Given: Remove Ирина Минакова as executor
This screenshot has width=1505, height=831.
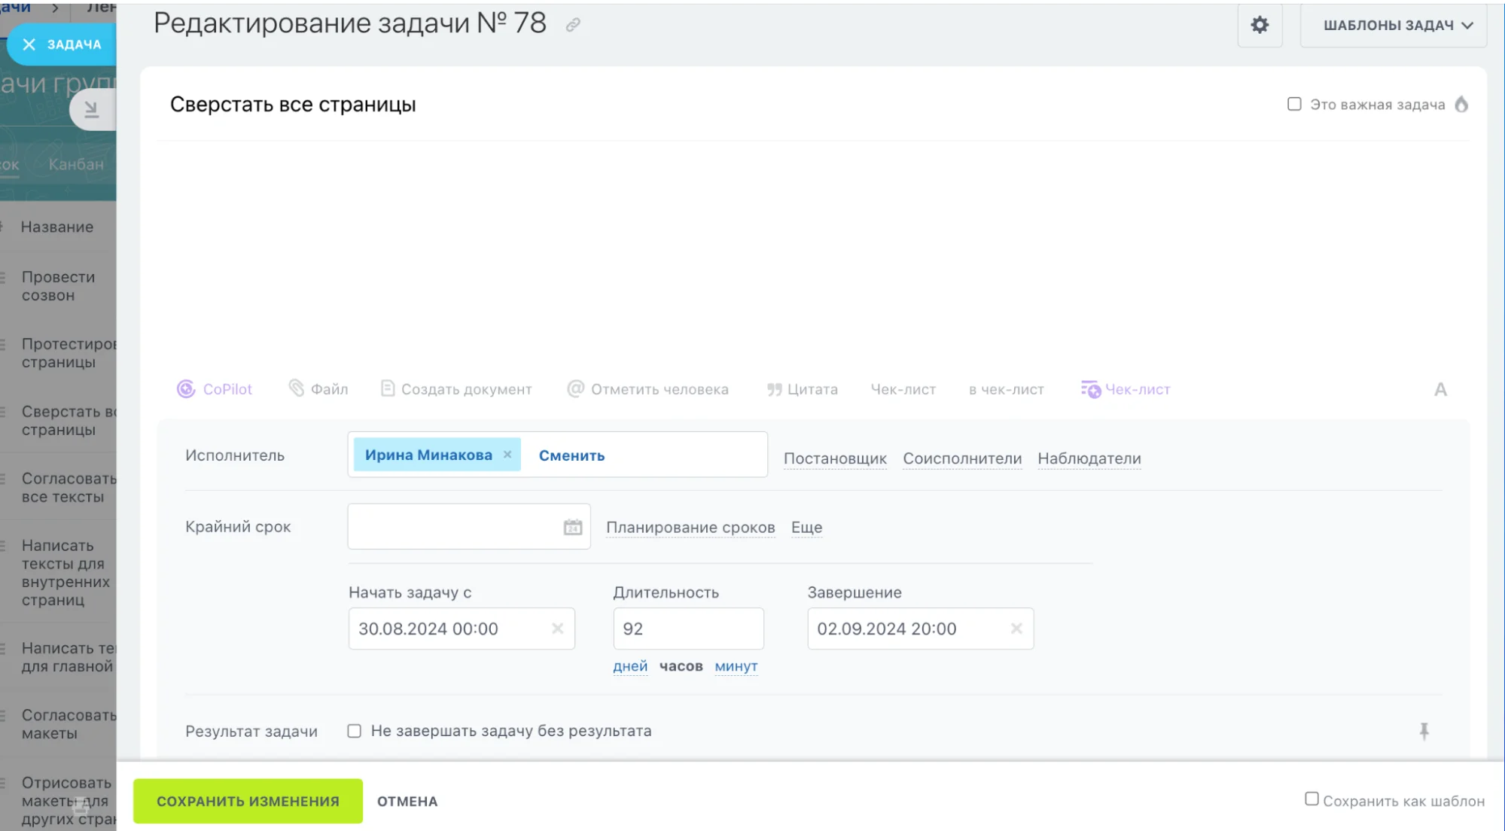Looking at the screenshot, I should 507,454.
